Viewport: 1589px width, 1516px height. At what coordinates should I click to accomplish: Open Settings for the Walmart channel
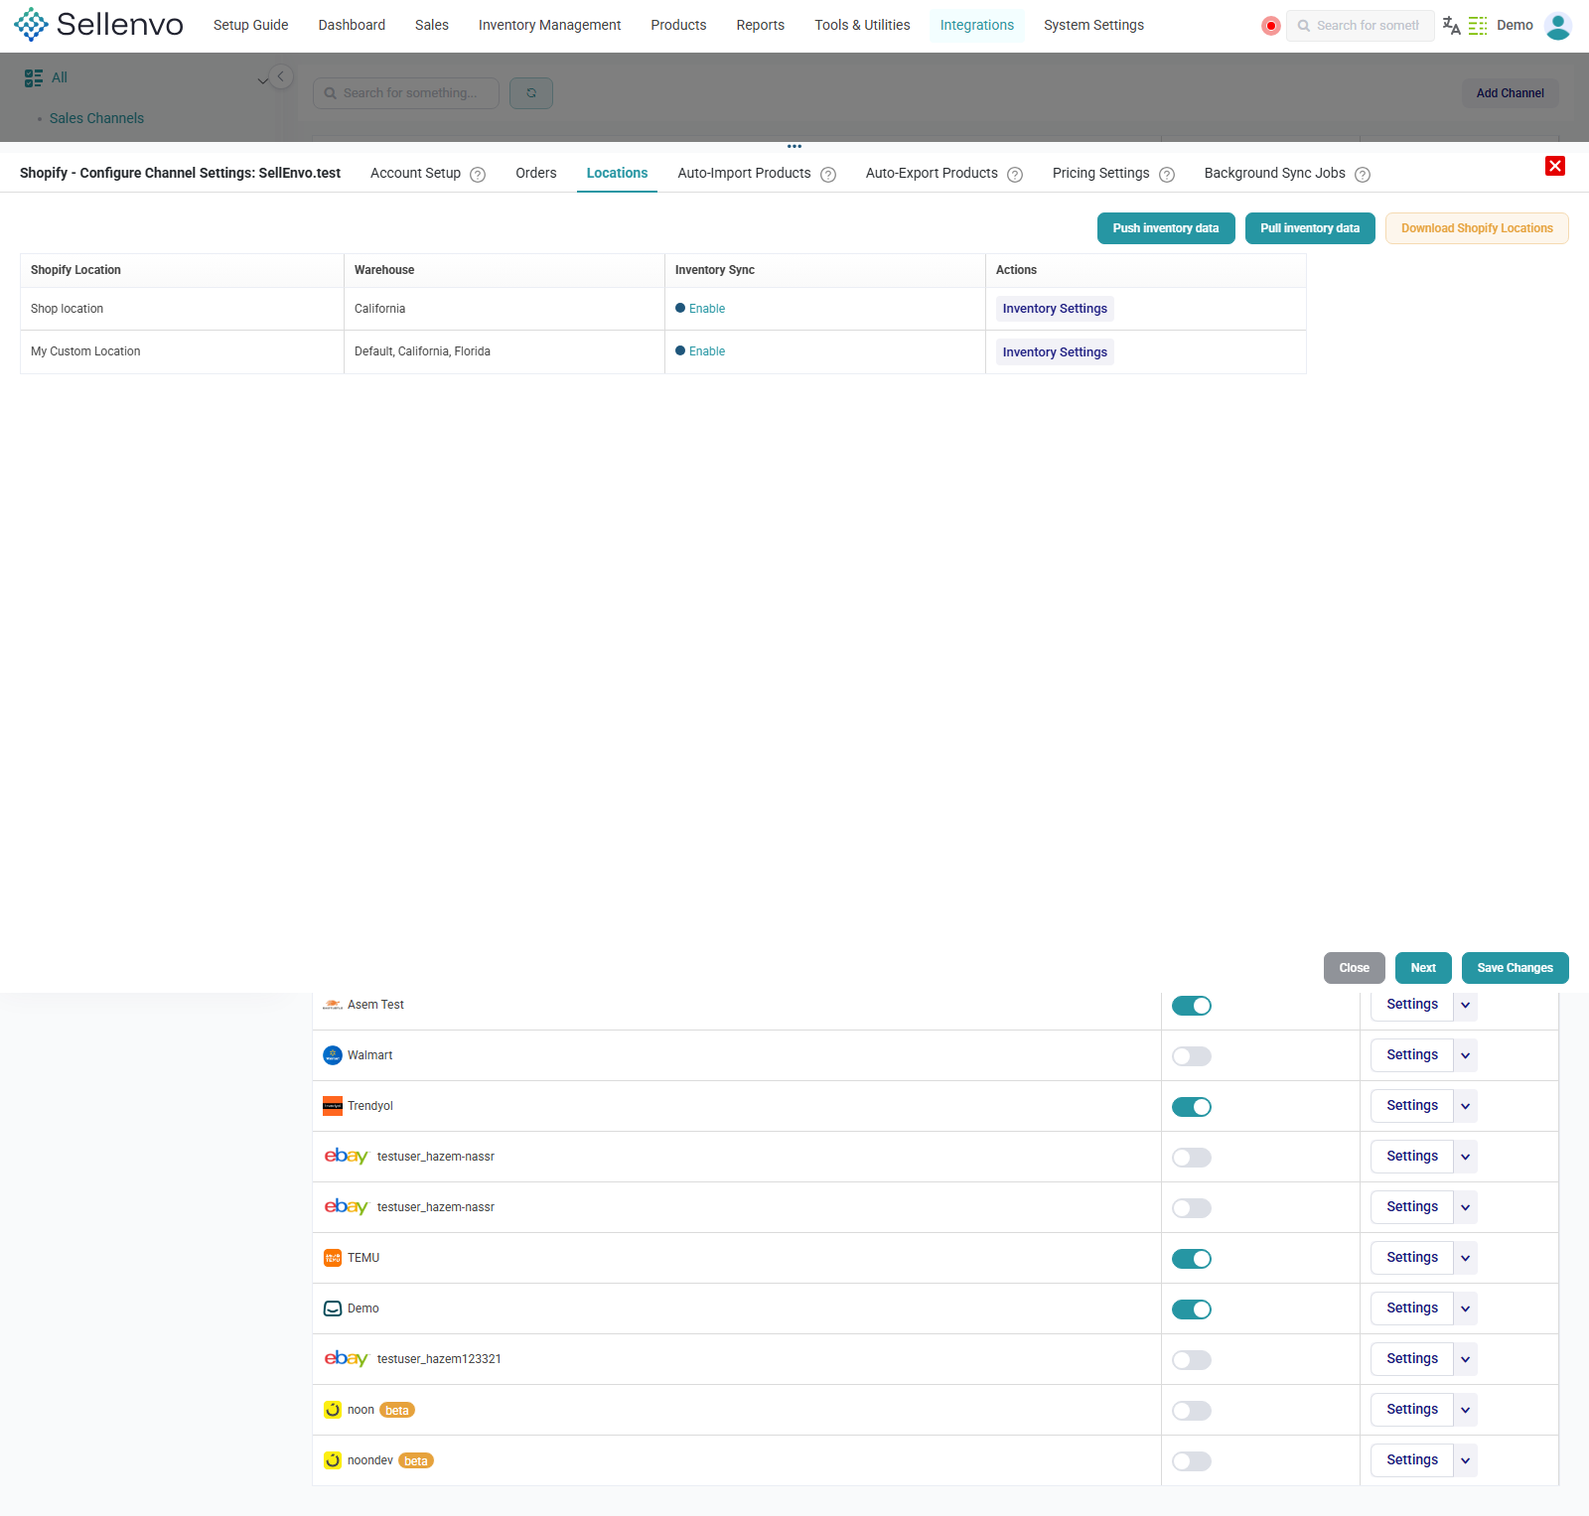1411,1055
